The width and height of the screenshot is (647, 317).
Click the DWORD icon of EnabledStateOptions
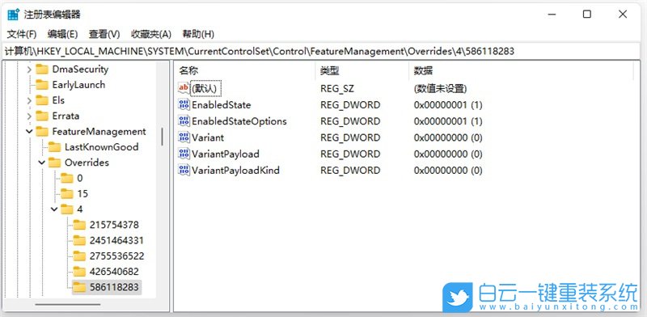[184, 121]
